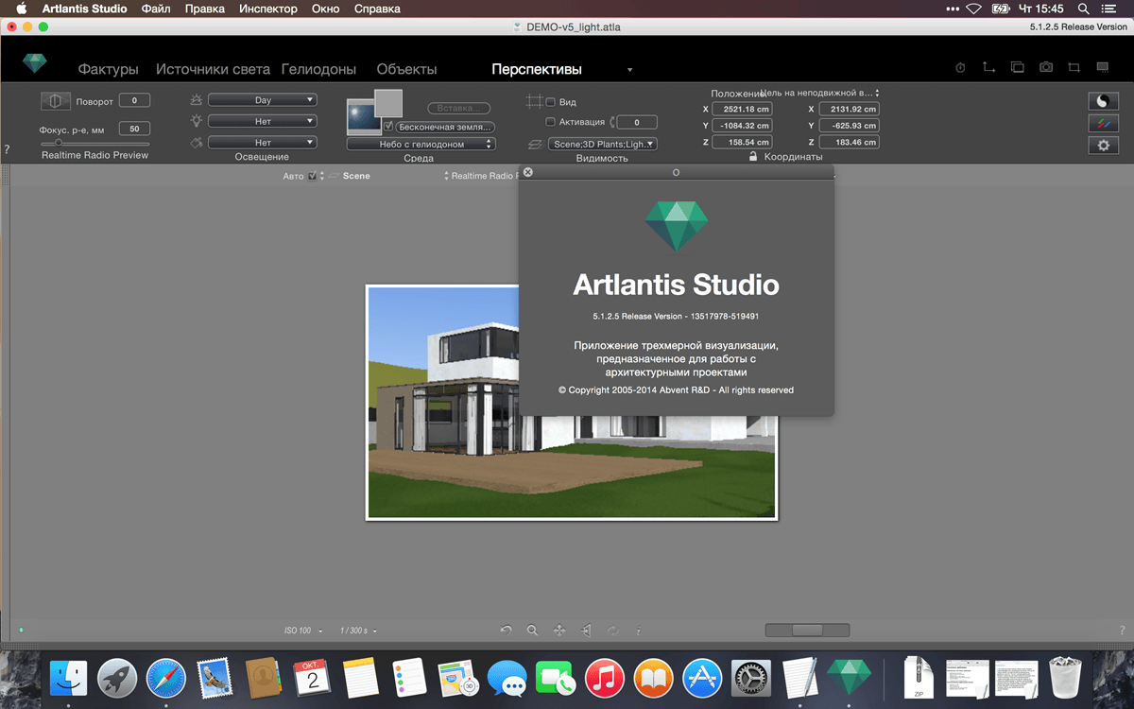Click the position X 2521.18 cm field
This screenshot has height=709, width=1134.
(742, 109)
